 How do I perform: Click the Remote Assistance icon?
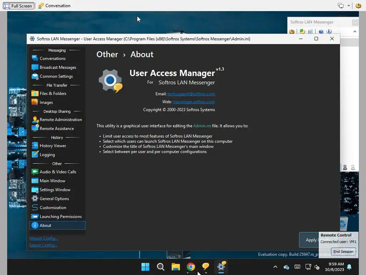coord(35,128)
